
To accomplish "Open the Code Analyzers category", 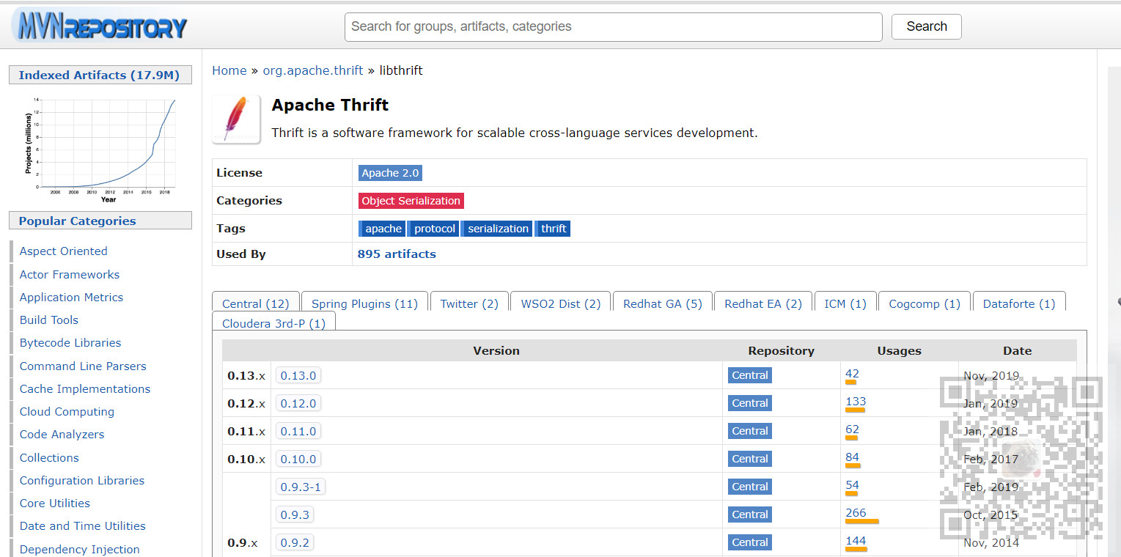I will (62, 435).
